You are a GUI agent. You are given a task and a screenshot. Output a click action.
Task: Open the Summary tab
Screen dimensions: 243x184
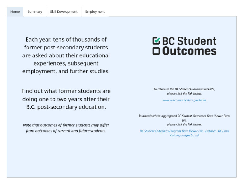pos(35,12)
